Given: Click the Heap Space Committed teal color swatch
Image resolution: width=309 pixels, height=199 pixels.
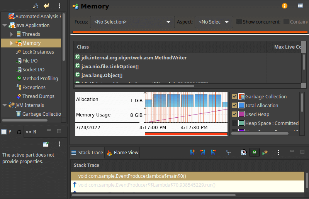Looking at the screenshot, I should point(241,123).
